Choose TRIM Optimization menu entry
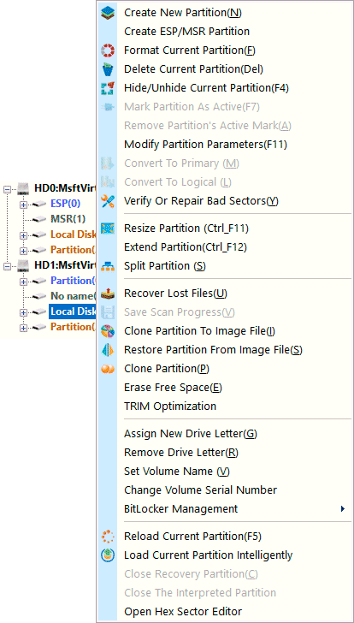Viewport: 354px width, 623px height. 235,406
